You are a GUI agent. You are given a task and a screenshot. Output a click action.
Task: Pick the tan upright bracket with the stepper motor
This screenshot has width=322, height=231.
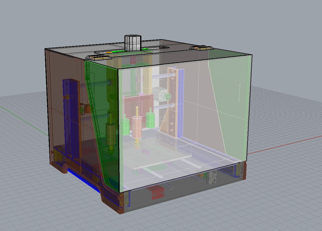(x=172, y=103)
